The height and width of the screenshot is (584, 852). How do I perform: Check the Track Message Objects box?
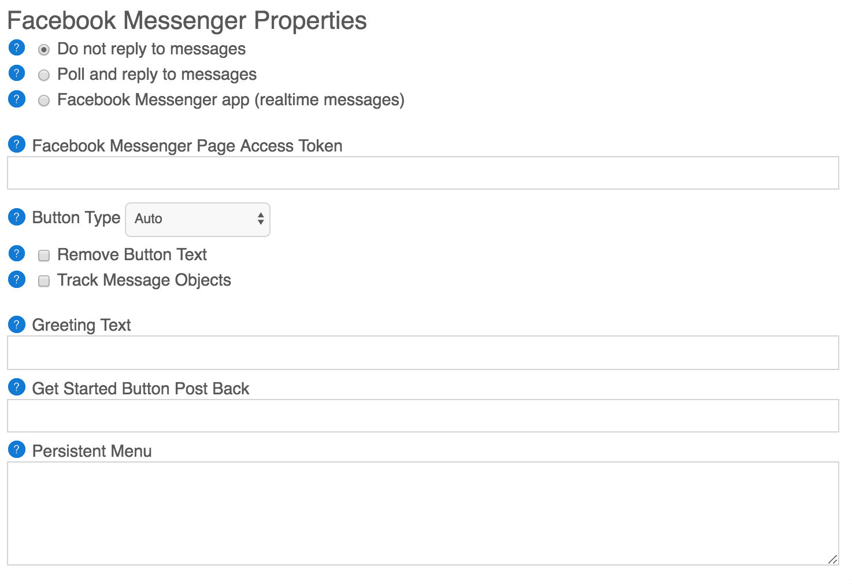click(x=44, y=281)
